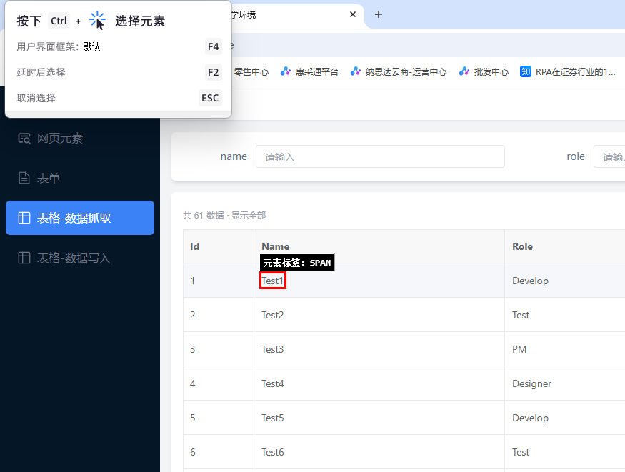
Task: Click the Name column header
Action: (x=275, y=246)
